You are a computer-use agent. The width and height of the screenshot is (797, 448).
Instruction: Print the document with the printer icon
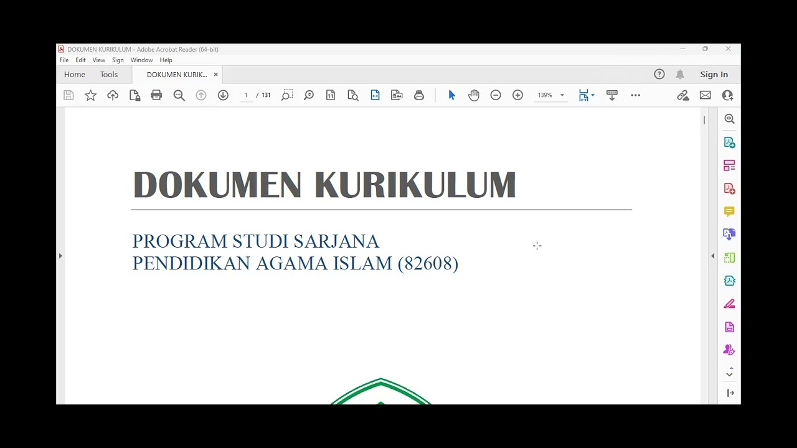[156, 95]
